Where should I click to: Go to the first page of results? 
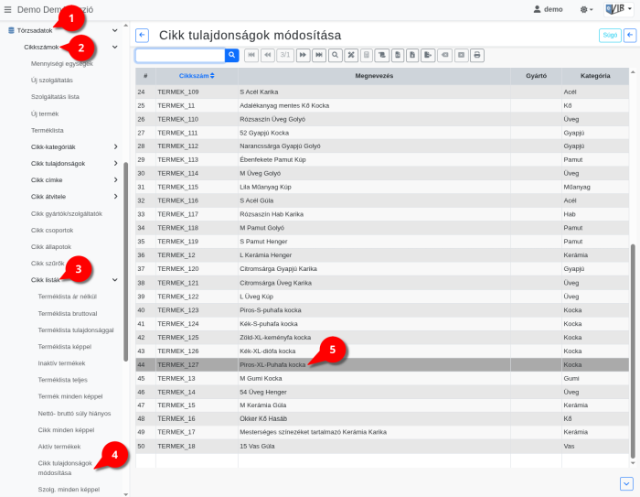[x=251, y=55]
